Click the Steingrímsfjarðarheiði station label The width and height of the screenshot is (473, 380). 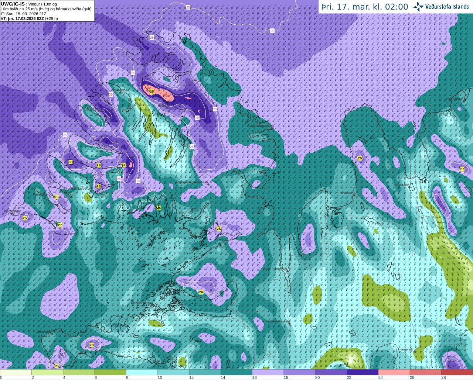coord(192,182)
